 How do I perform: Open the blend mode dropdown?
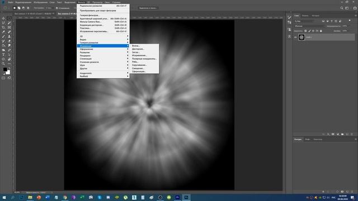click(x=309, y=26)
